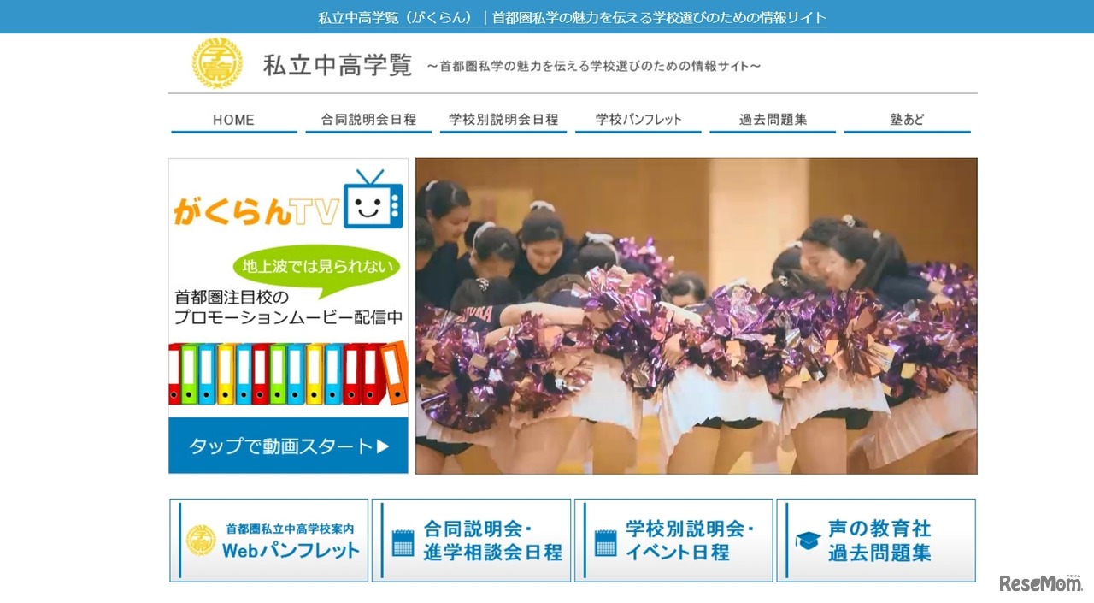Viewport: 1094px width, 603px height.
Task: Click the gold emblem in Webパンフレット banner
Action: click(201, 541)
